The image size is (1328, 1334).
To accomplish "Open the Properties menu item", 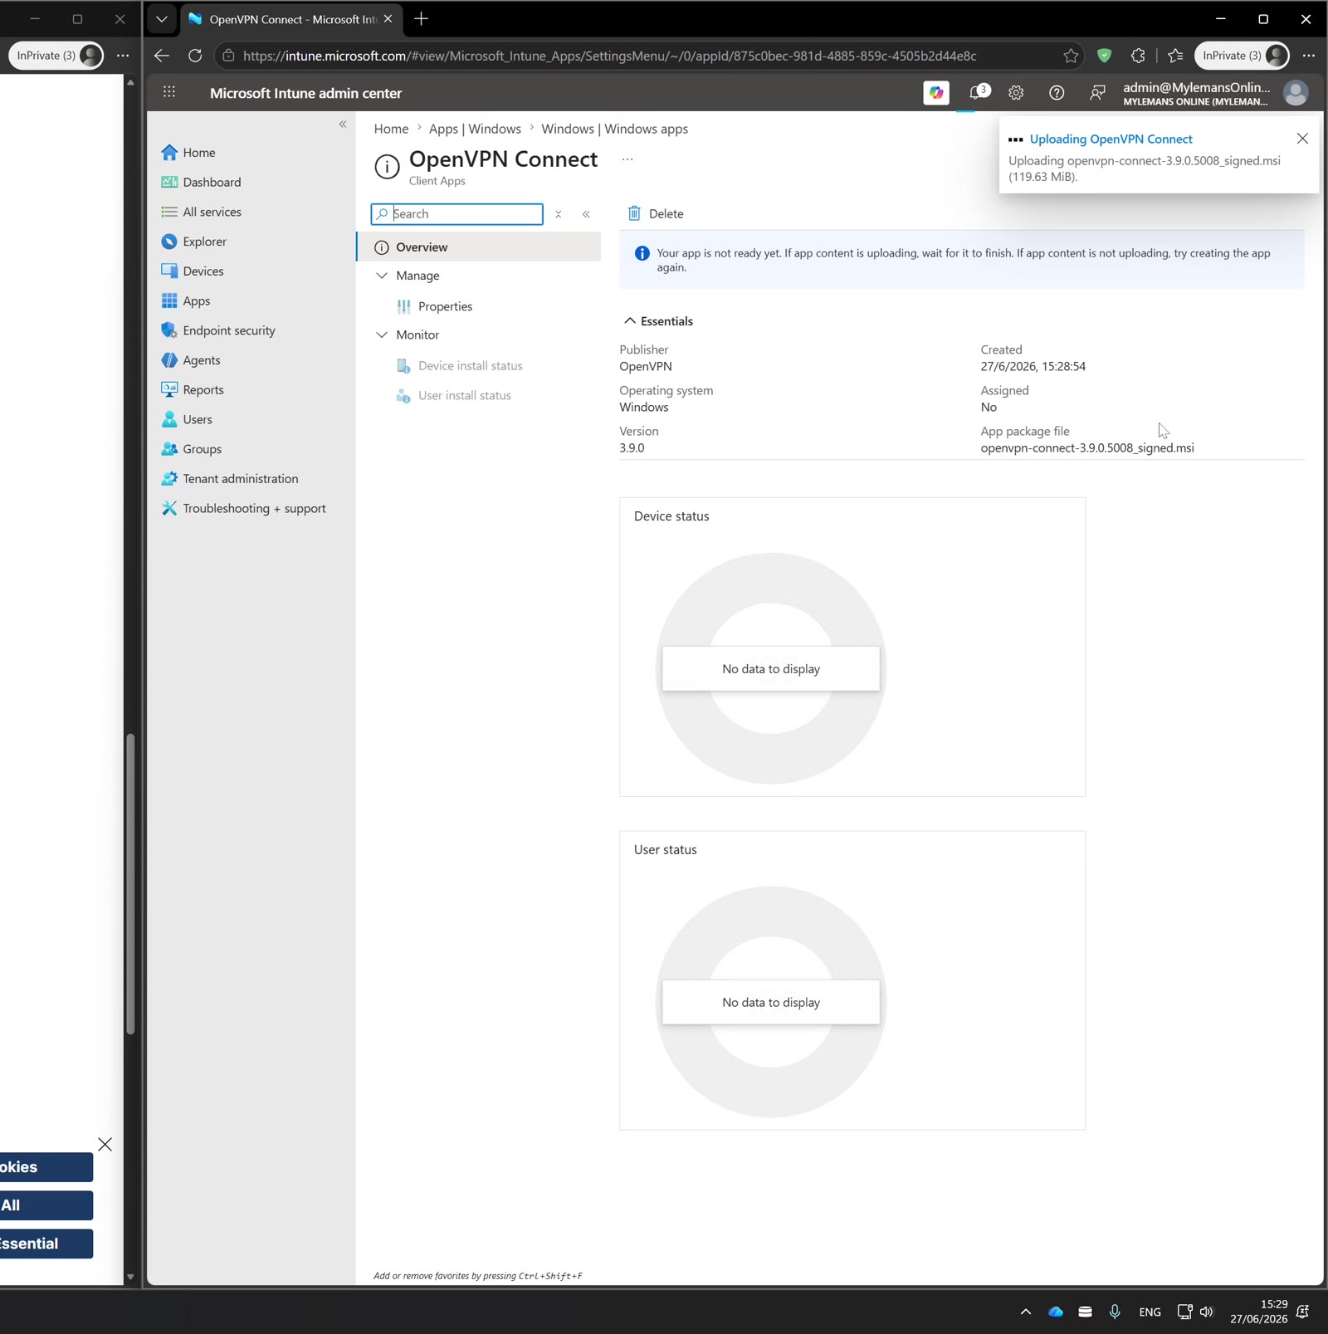I will click(445, 307).
